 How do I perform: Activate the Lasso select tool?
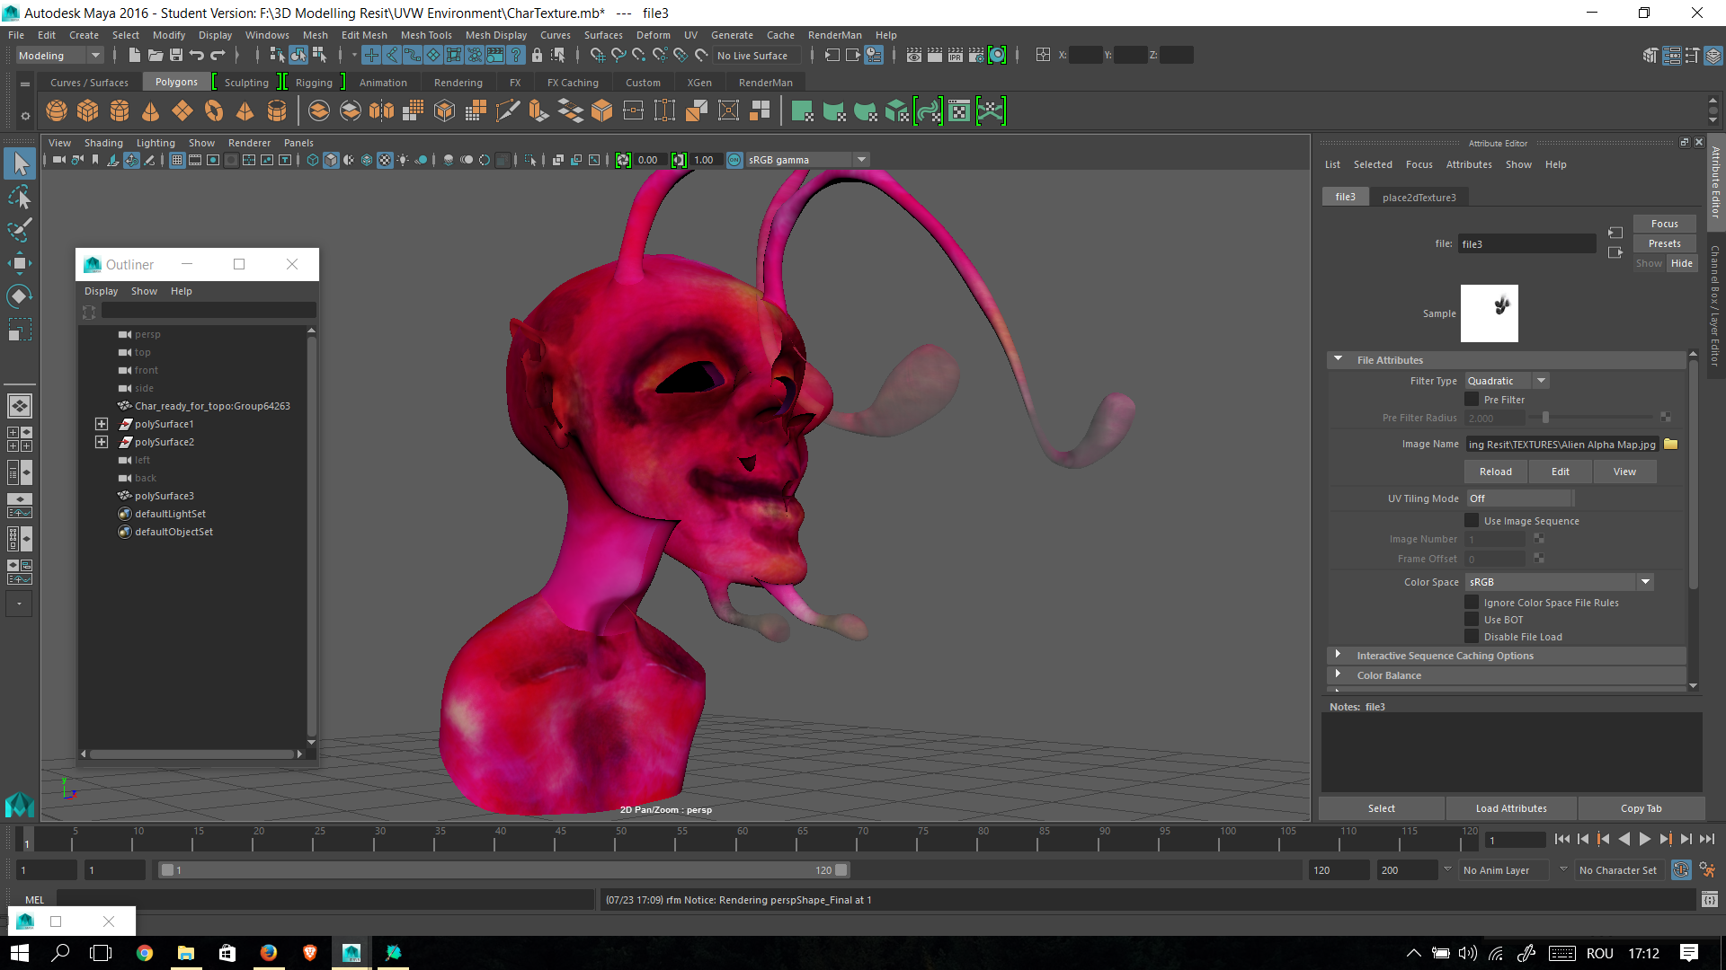pyautogui.click(x=20, y=197)
